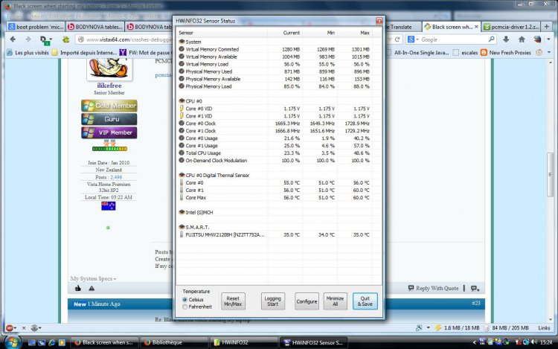Click the Core #0 VID voltage icon
558x349 pixels.
(x=182, y=109)
